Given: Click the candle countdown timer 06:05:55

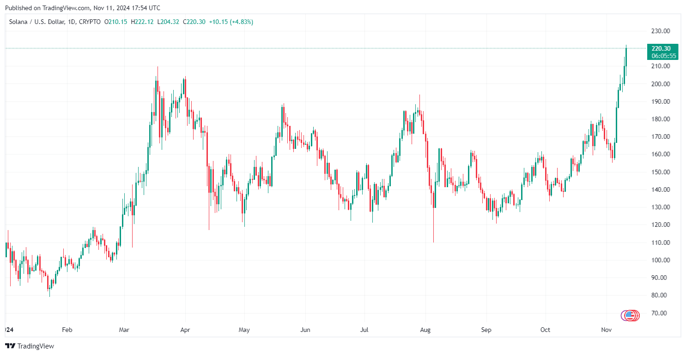Looking at the screenshot, I should point(663,56).
